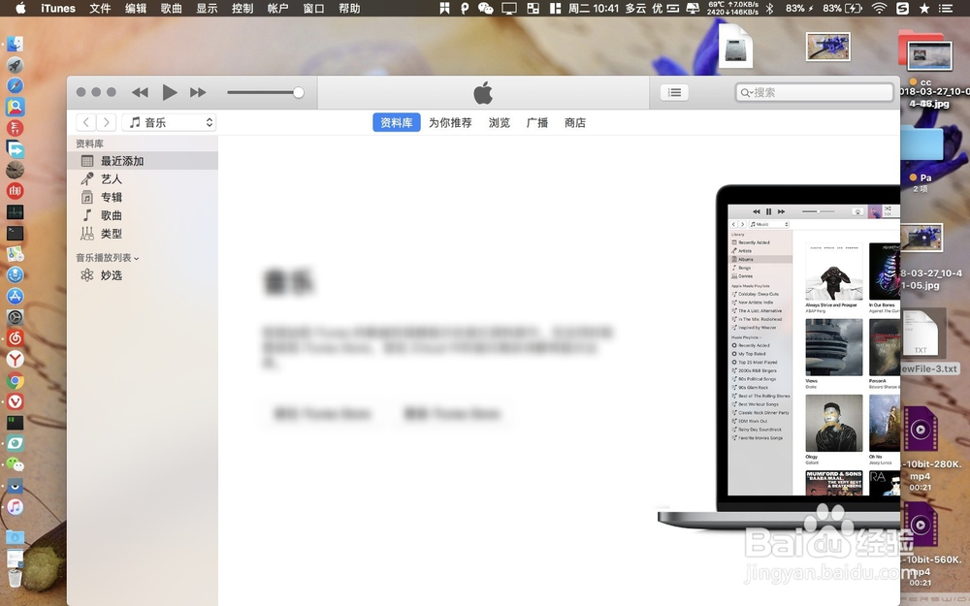
Task: Open Notification Center list icon
Action: 945,8
